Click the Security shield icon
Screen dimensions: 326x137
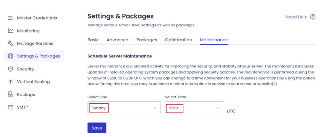pyautogui.click(x=11, y=69)
